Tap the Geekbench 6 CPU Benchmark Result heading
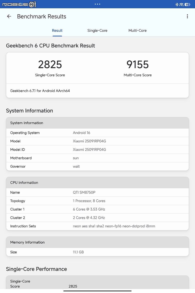Image resolution: width=195 pixels, height=293 pixels. point(50,46)
